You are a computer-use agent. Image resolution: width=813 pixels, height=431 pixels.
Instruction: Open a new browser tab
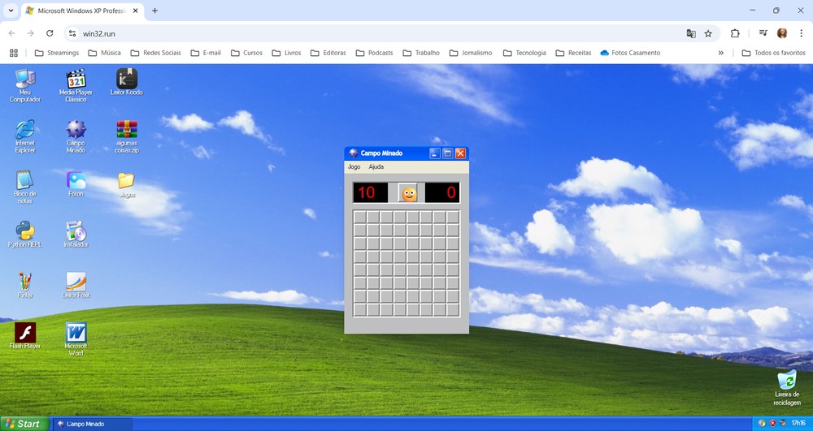[x=154, y=11]
